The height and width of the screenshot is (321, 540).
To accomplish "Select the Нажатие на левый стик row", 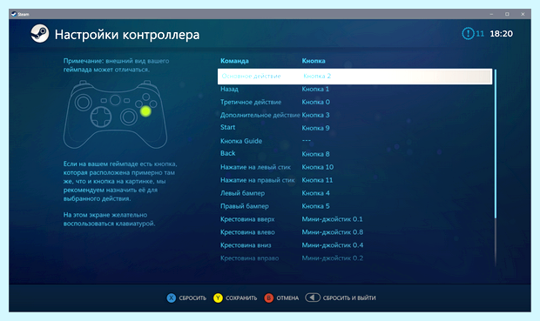I will click(x=354, y=167).
